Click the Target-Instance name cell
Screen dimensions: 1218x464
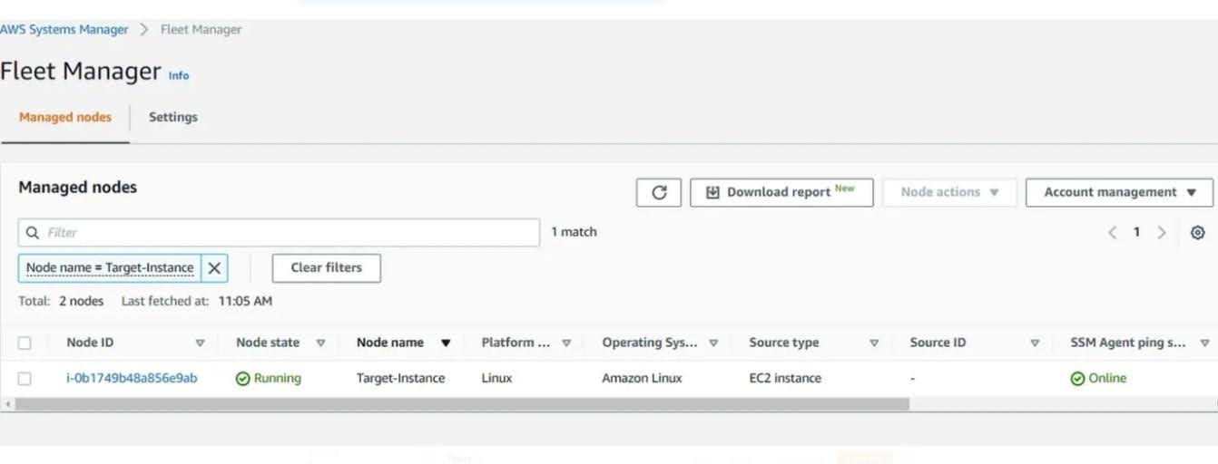point(400,379)
